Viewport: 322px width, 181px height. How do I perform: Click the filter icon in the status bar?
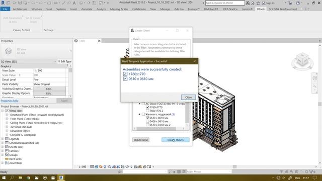[311, 171]
